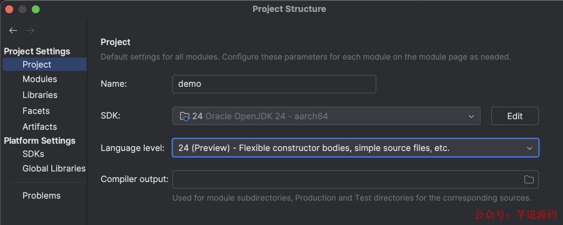This screenshot has width=563, height=225.
Task: Click the back navigation arrow
Action: click(13, 31)
